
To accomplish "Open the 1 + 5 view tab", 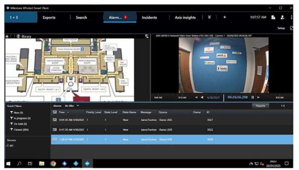I will (21, 18).
